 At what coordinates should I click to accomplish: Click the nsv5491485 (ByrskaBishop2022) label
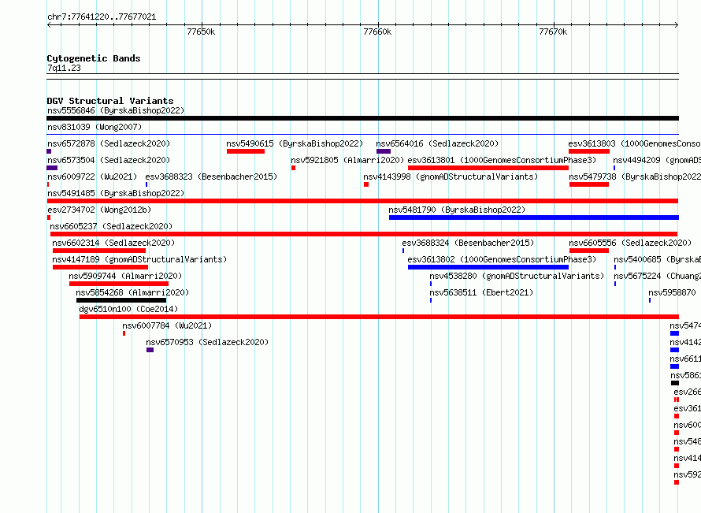[116, 193]
